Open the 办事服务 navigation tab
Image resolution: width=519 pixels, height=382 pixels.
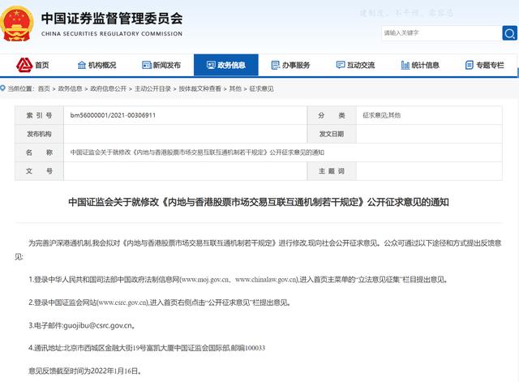pos(290,65)
